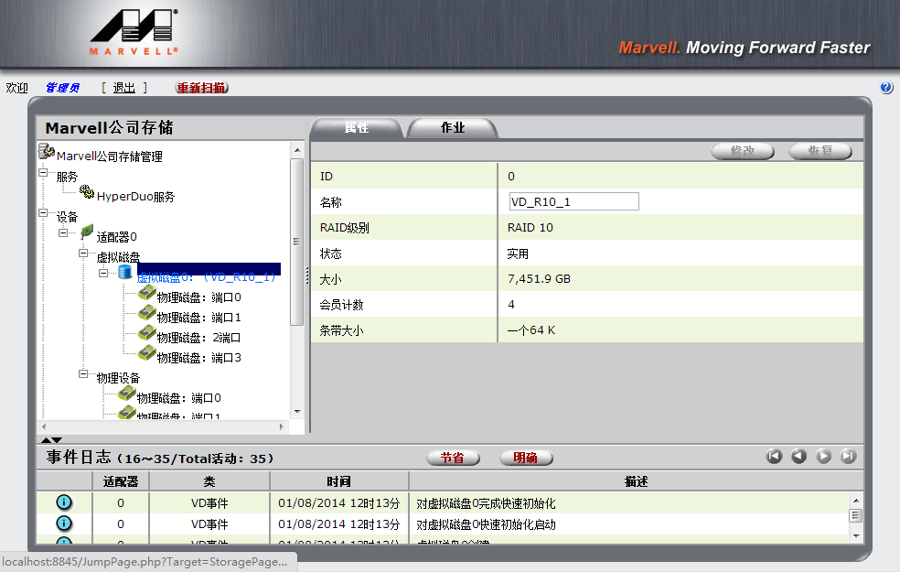The image size is (900, 572).
Task: Click the device tree scrollbar up arrow
Action: [297, 150]
